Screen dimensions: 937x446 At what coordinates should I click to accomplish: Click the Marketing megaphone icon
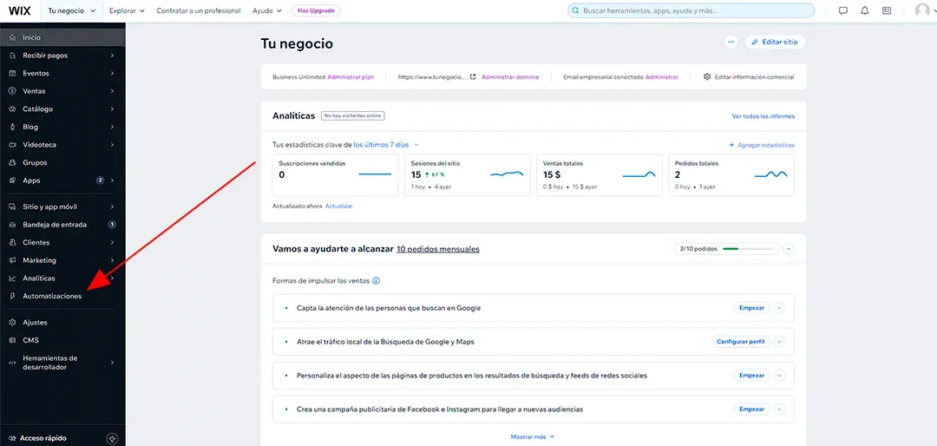12,260
